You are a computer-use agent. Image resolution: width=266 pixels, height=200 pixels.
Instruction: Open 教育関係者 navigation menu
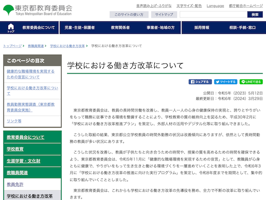coord(121,28)
